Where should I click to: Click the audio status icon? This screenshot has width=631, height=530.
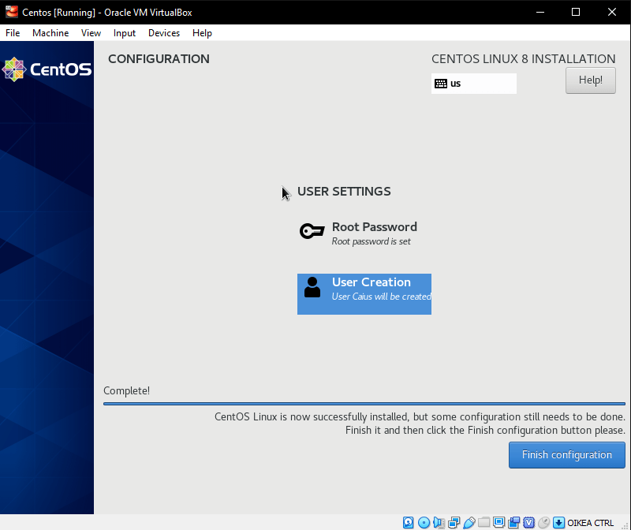(439, 522)
